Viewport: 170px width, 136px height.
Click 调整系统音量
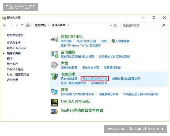click(x=69, y=67)
